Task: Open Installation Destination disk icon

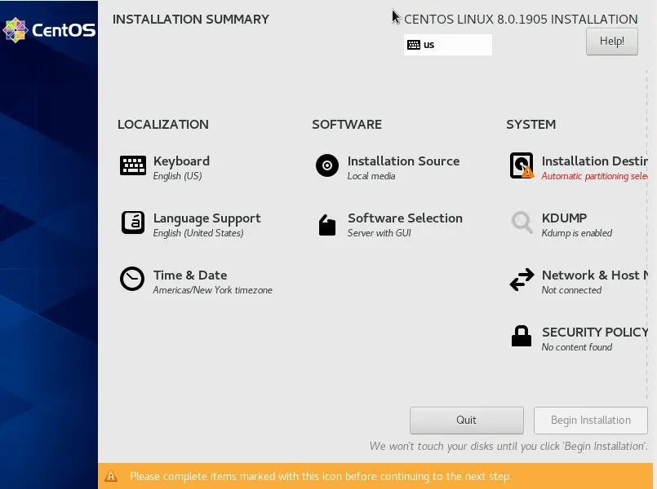Action: click(522, 165)
